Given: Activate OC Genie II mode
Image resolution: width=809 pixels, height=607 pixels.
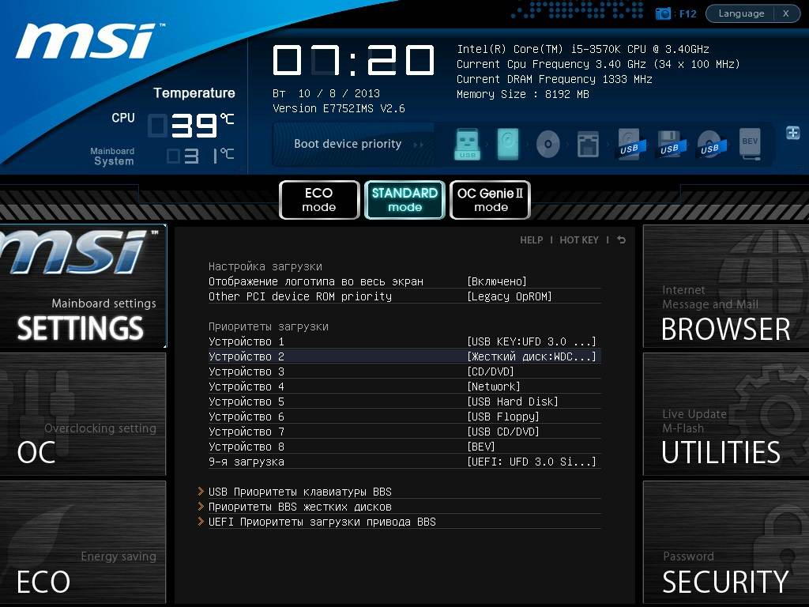Looking at the screenshot, I should pyautogui.click(x=490, y=200).
